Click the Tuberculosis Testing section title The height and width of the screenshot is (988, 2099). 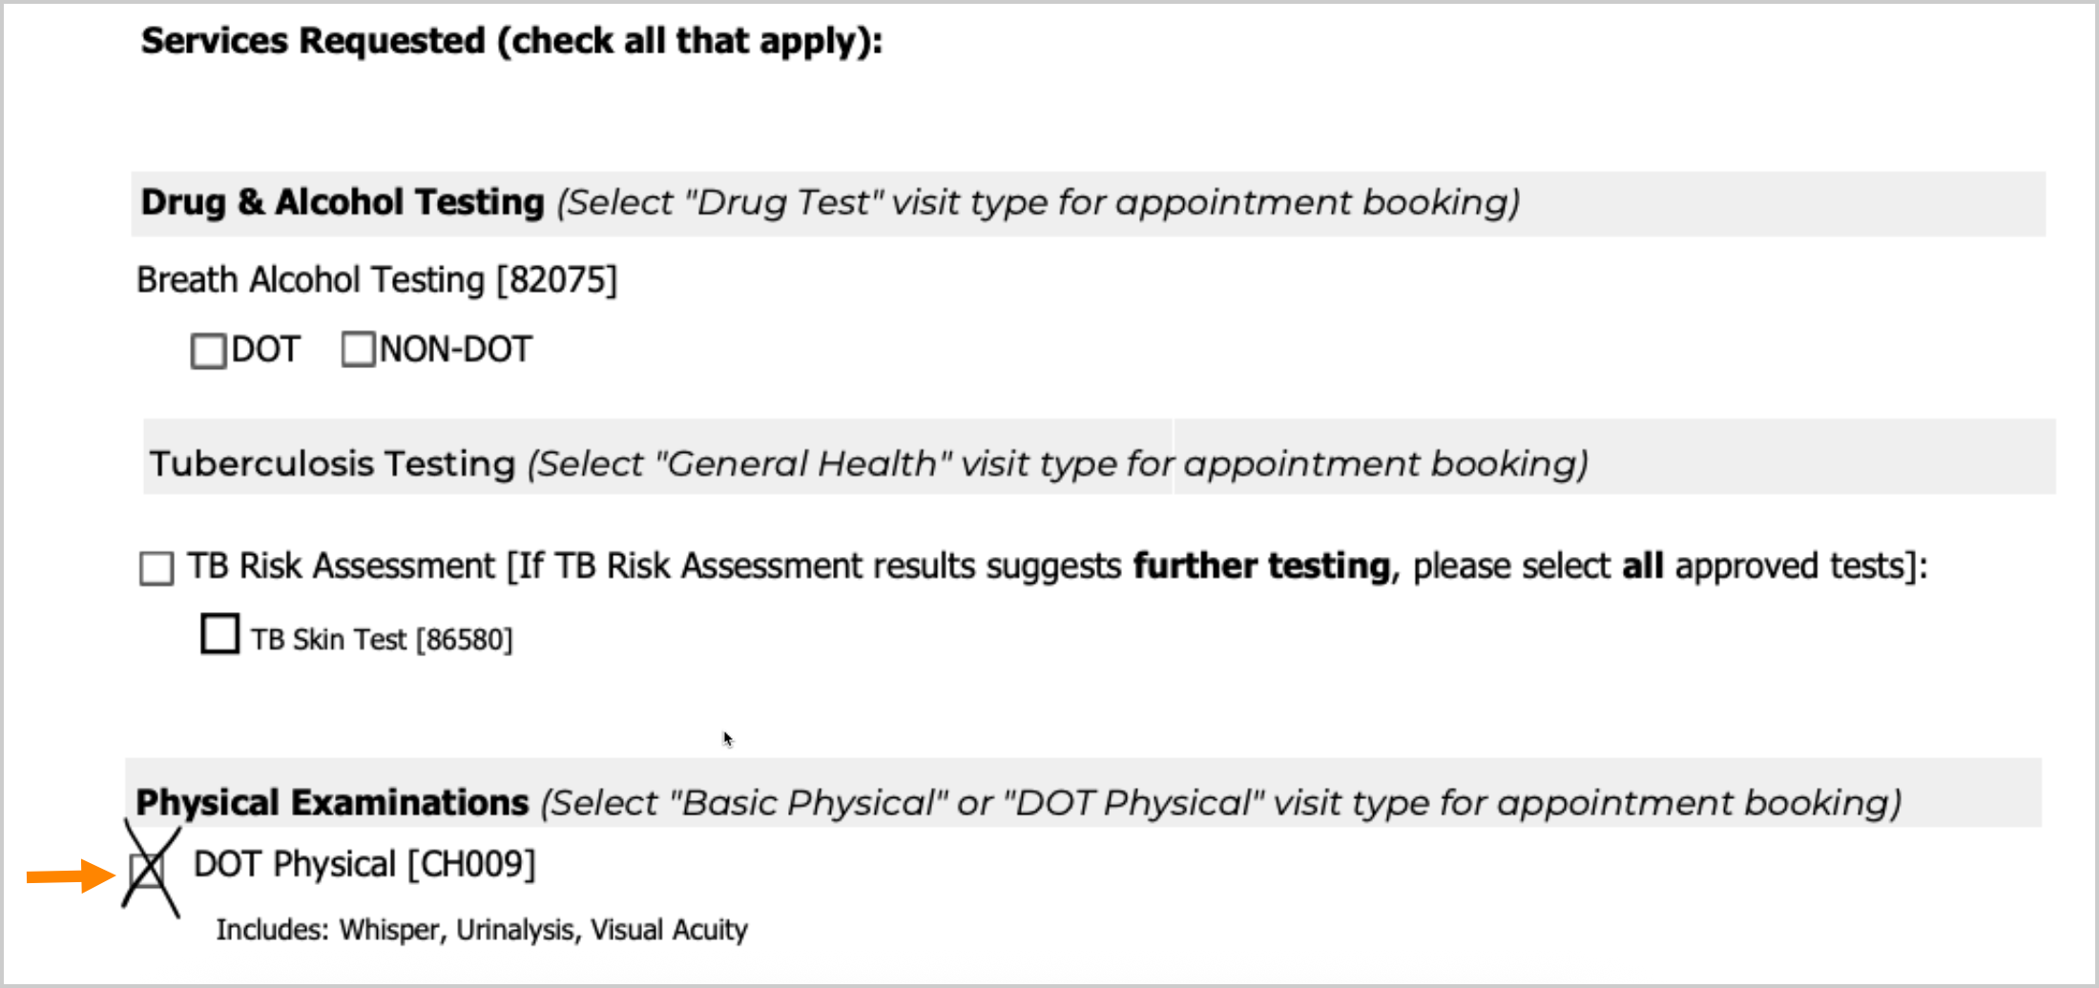click(332, 463)
